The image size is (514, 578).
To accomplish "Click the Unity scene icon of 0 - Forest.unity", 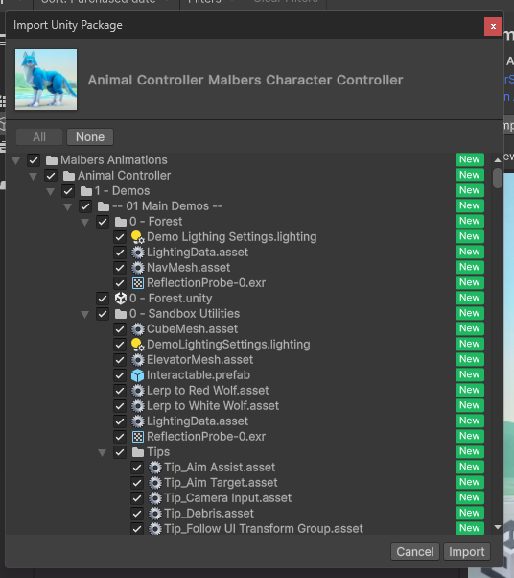I will tap(121, 299).
